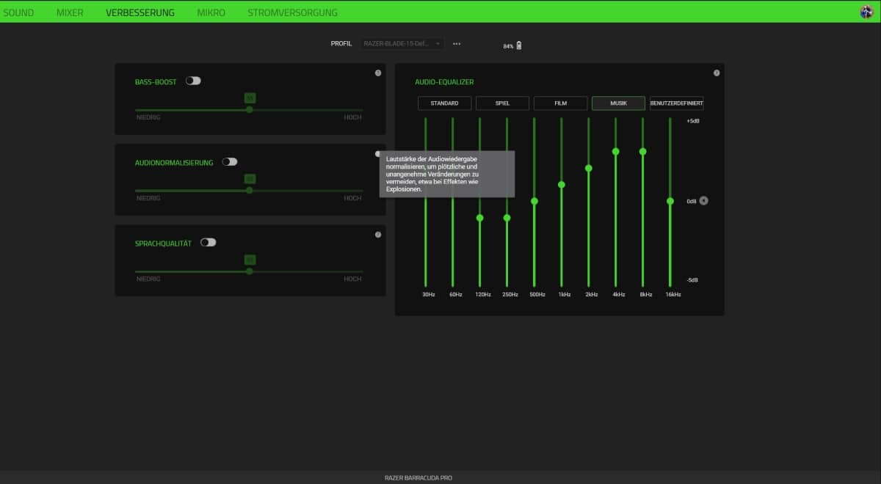Click the 4kHz equalizer slider handle
This screenshot has height=484, width=881.
(615, 152)
